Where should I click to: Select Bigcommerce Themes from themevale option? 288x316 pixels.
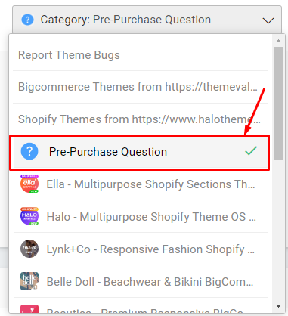pos(141,87)
